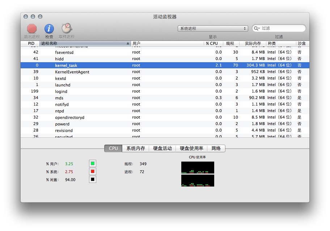Select the ntpd process row
The image size is (330, 231).
165,111
